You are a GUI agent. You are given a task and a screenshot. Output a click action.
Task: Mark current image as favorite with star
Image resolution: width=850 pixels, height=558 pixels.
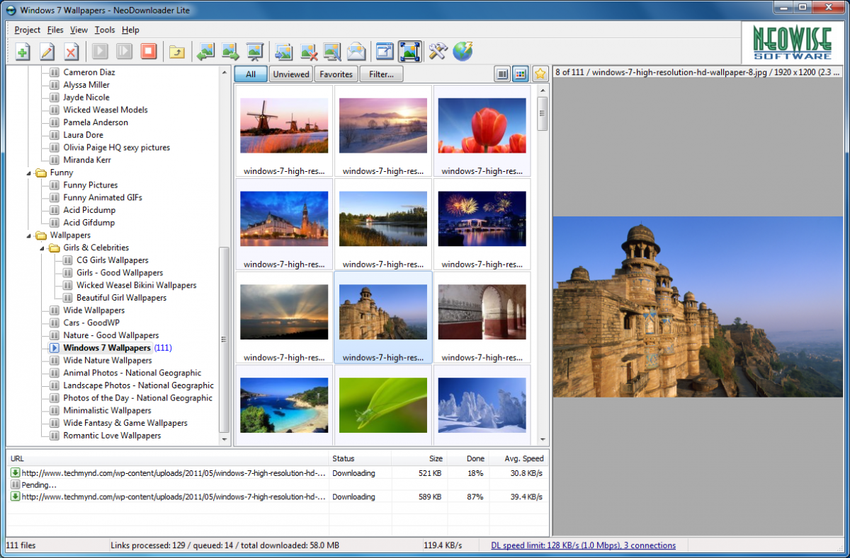pyautogui.click(x=540, y=74)
